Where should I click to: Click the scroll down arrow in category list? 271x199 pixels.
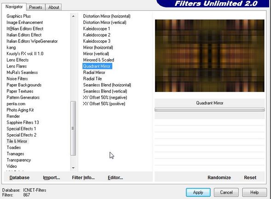click(73, 168)
